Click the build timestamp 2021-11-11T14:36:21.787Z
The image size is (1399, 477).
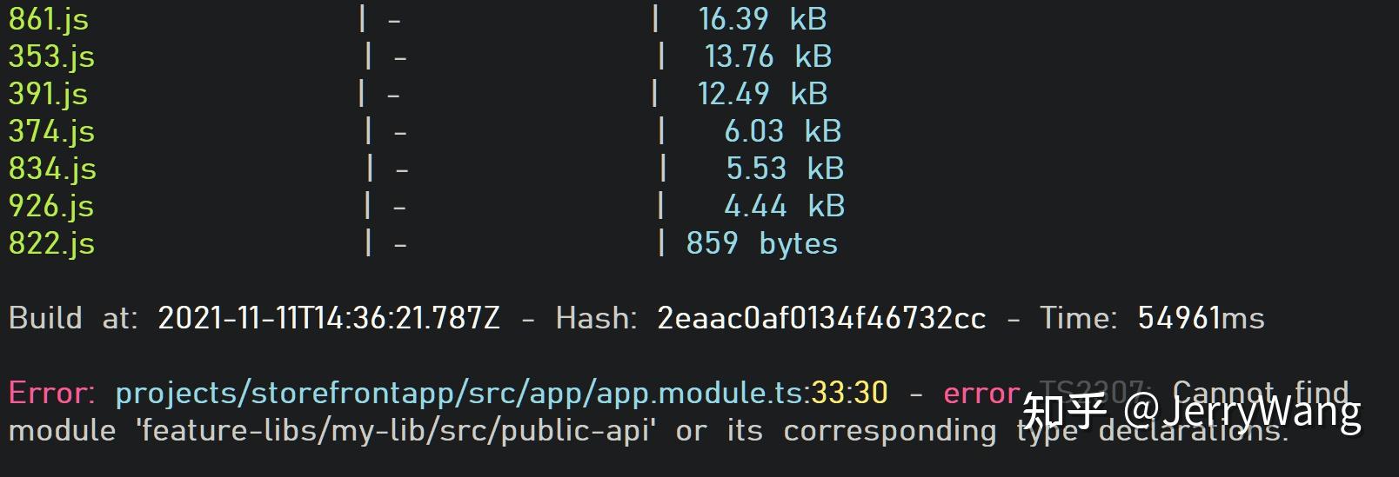pyautogui.click(x=329, y=318)
